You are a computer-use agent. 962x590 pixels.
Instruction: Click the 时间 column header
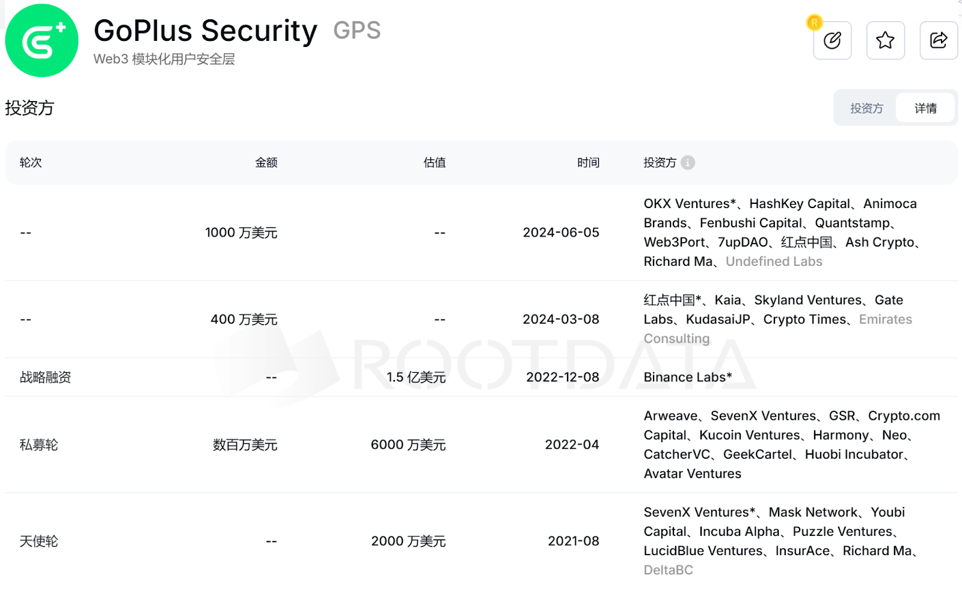[588, 162]
